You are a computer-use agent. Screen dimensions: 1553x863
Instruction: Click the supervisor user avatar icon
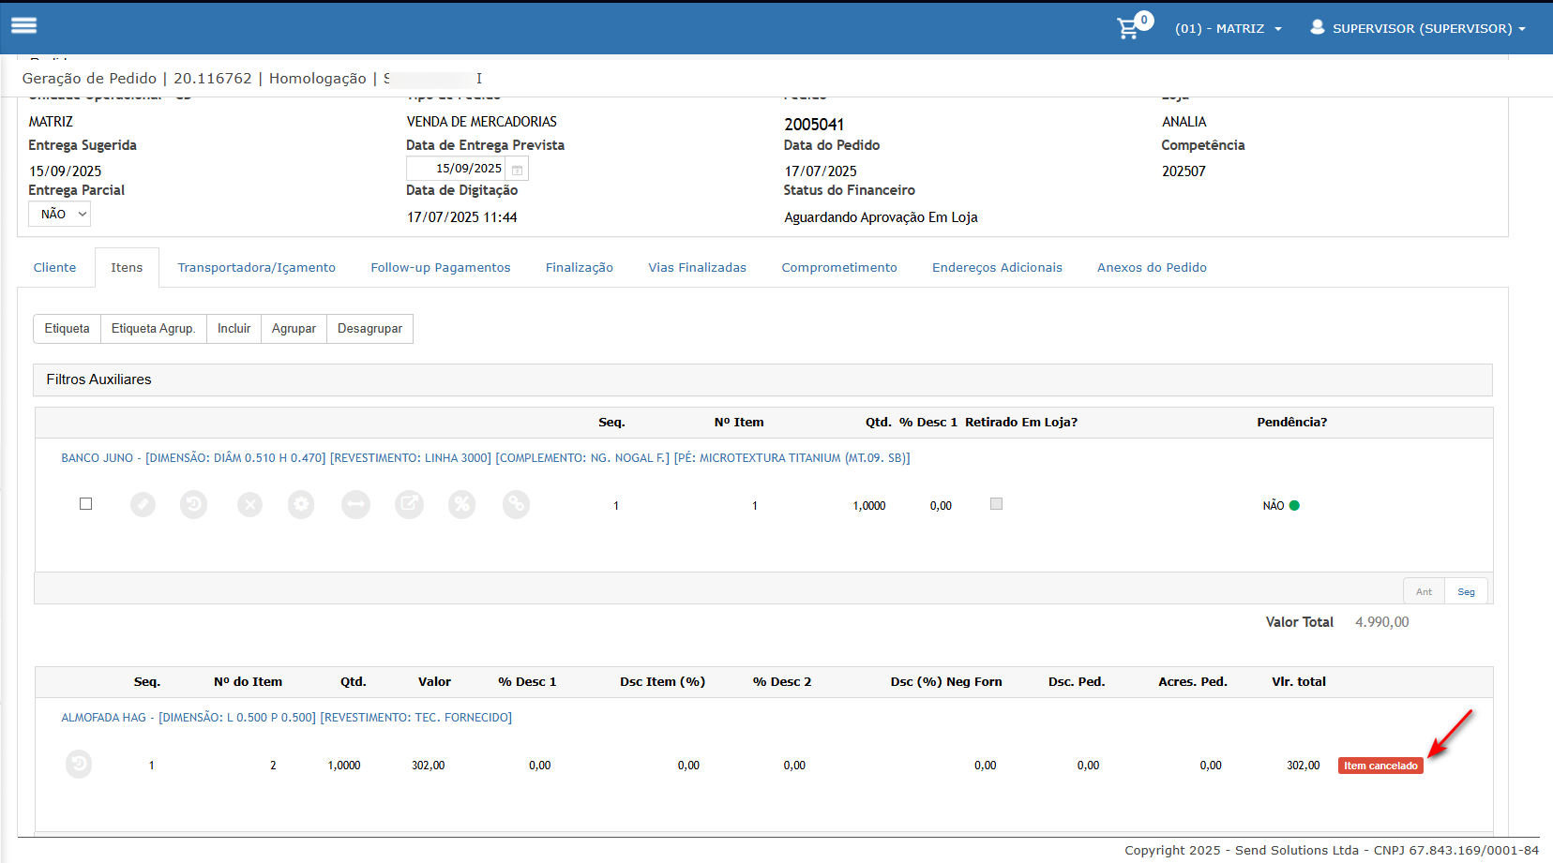point(1318,27)
